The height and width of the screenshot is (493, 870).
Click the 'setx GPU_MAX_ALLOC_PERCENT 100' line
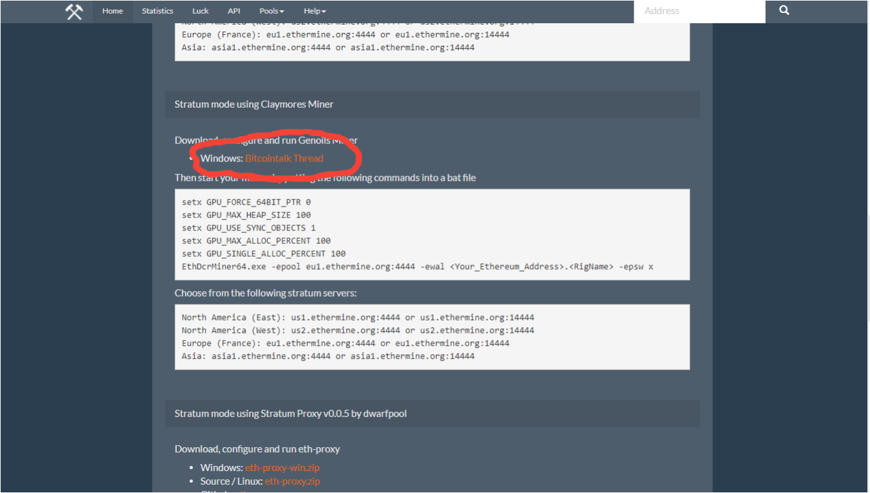click(256, 241)
